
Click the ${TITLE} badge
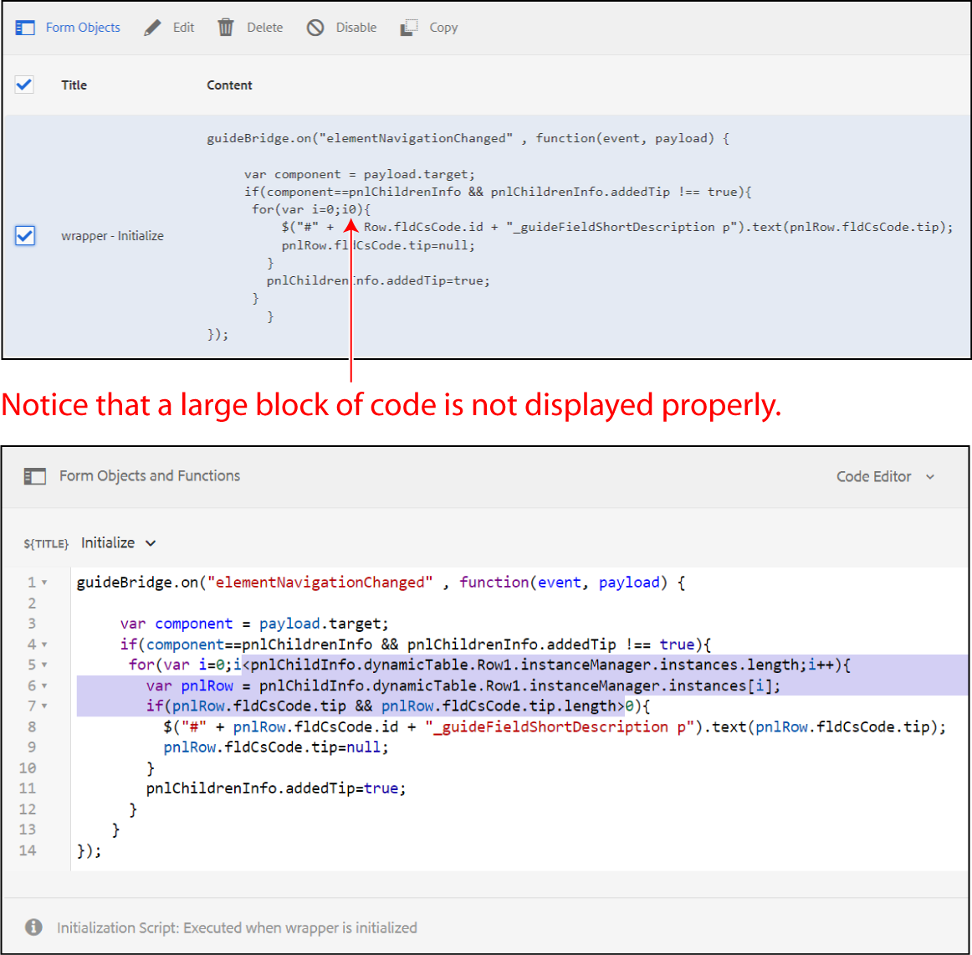tap(46, 542)
